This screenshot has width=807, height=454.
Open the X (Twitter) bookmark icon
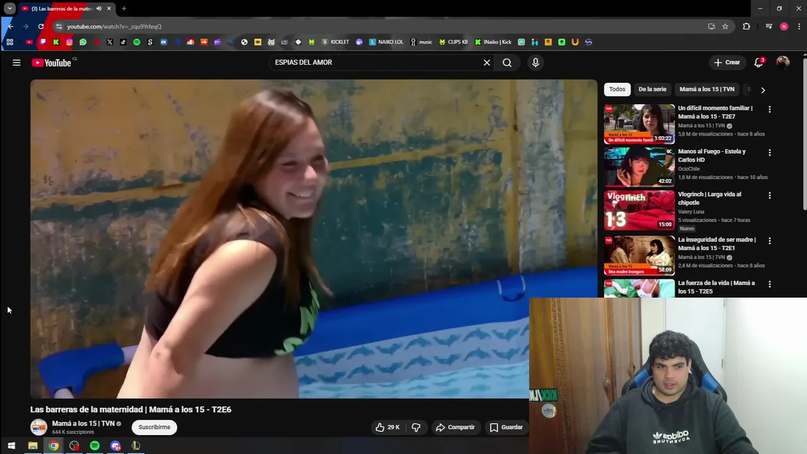pyautogui.click(x=110, y=42)
